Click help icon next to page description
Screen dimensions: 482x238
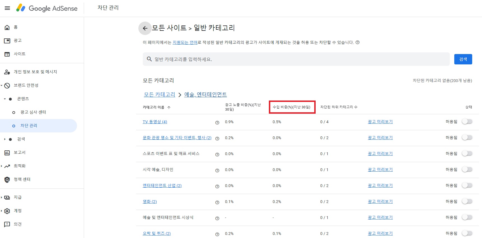[357, 42]
